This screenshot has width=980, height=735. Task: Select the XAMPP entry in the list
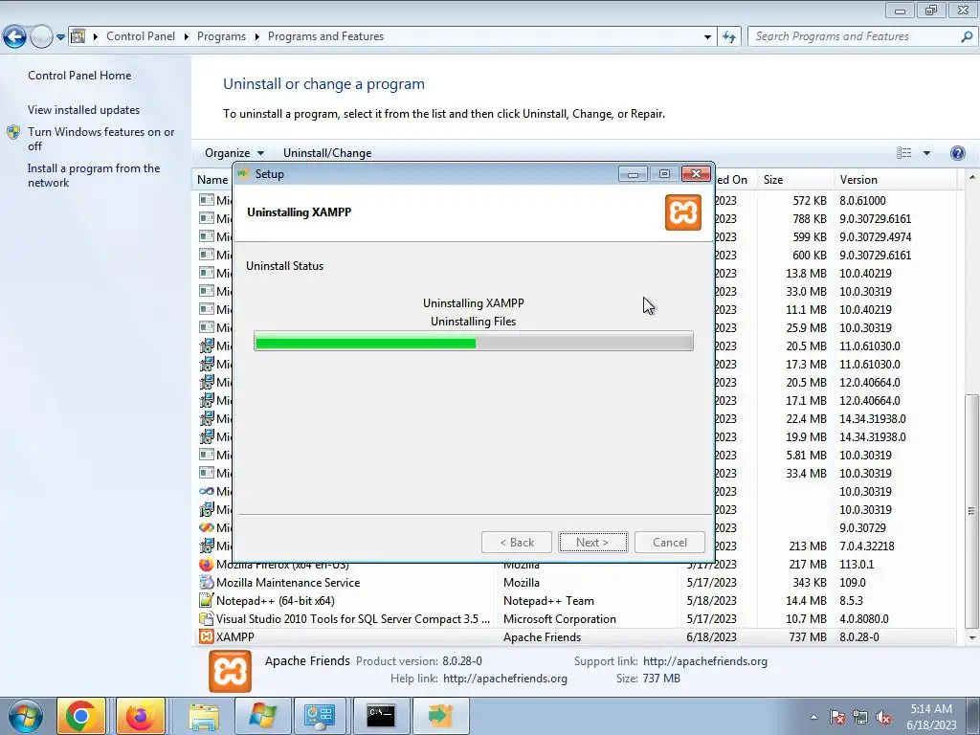point(573,636)
